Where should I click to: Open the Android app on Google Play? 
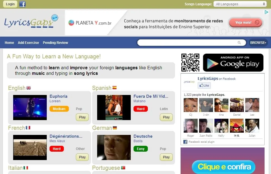point(233,63)
